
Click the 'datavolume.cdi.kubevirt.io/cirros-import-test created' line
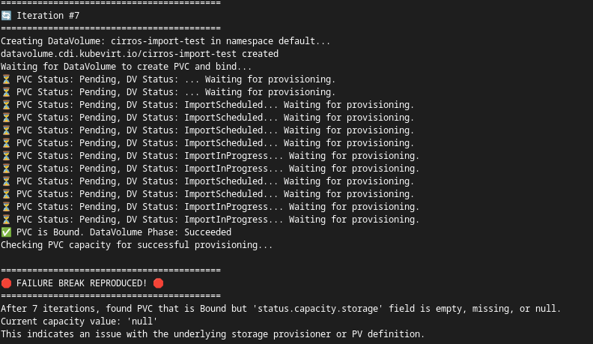[139, 54]
